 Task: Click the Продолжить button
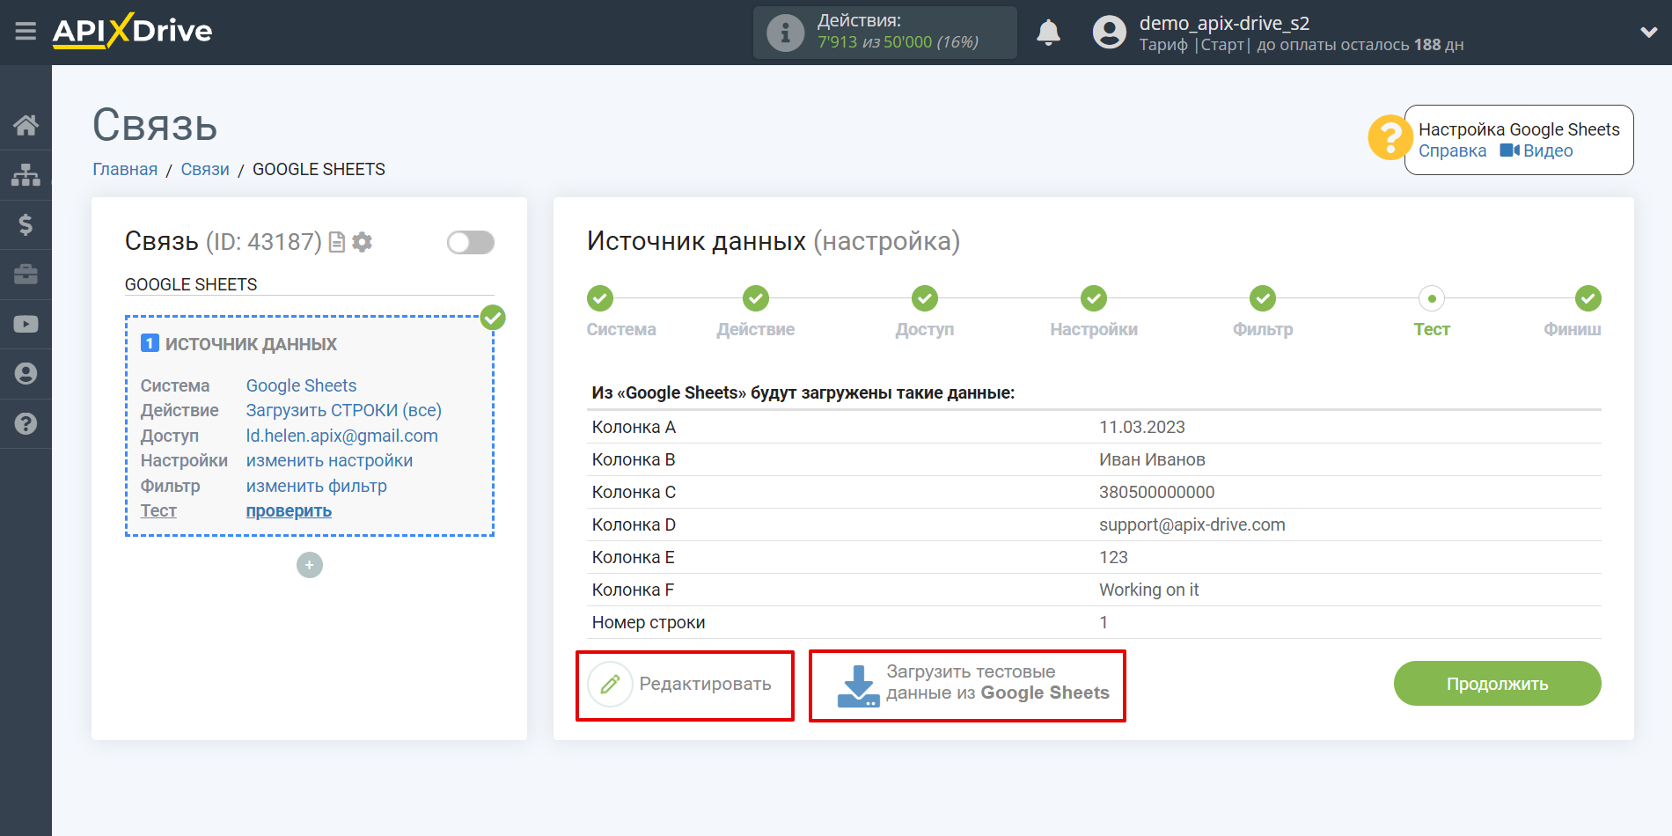point(1497,684)
